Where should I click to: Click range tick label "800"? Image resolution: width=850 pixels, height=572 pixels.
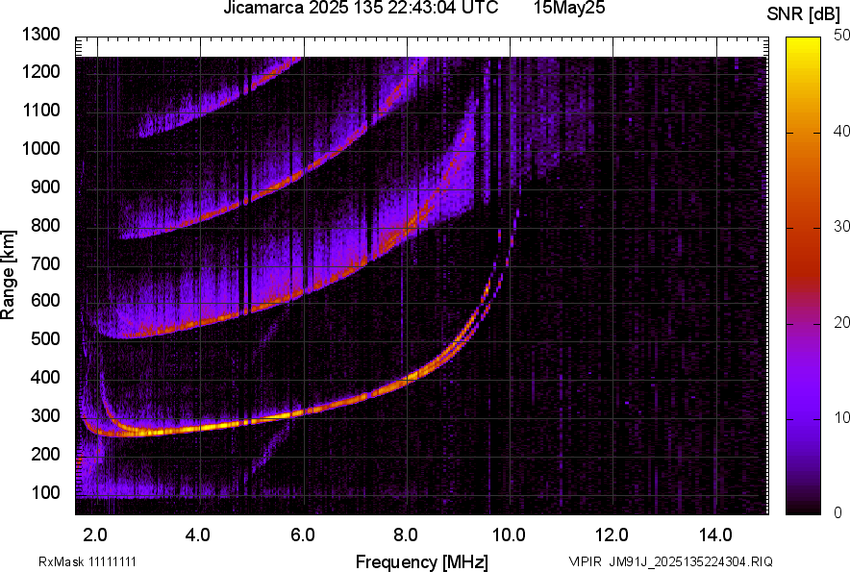tap(45, 225)
